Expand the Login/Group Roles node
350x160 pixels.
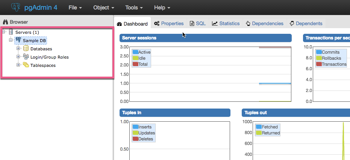(x=18, y=57)
